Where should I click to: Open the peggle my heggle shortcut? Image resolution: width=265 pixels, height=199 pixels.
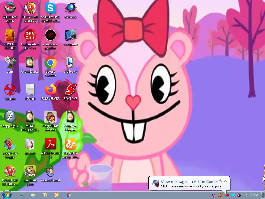10,148
